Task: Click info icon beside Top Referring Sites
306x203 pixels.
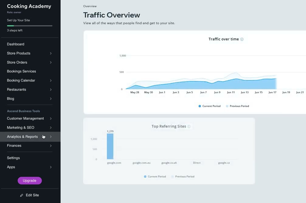Action: pyautogui.click(x=189, y=126)
